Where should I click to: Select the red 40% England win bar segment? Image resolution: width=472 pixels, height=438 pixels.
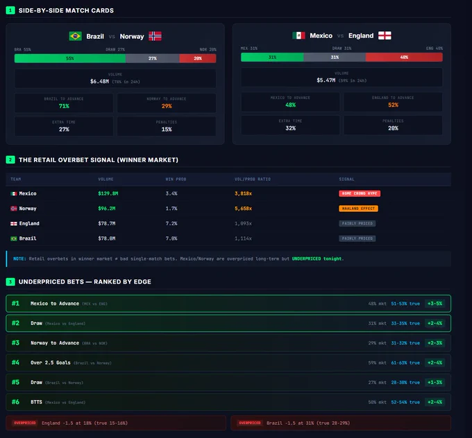(404, 57)
